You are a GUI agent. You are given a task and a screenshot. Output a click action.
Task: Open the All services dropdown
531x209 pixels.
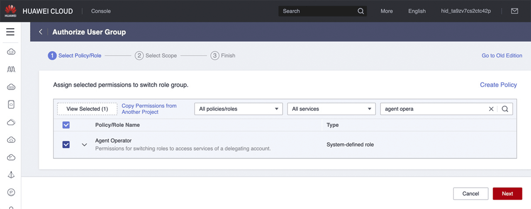pyautogui.click(x=331, y=109)
